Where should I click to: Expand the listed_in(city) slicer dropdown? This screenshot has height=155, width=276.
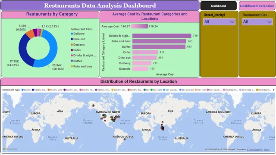click(x=219, y=22)
